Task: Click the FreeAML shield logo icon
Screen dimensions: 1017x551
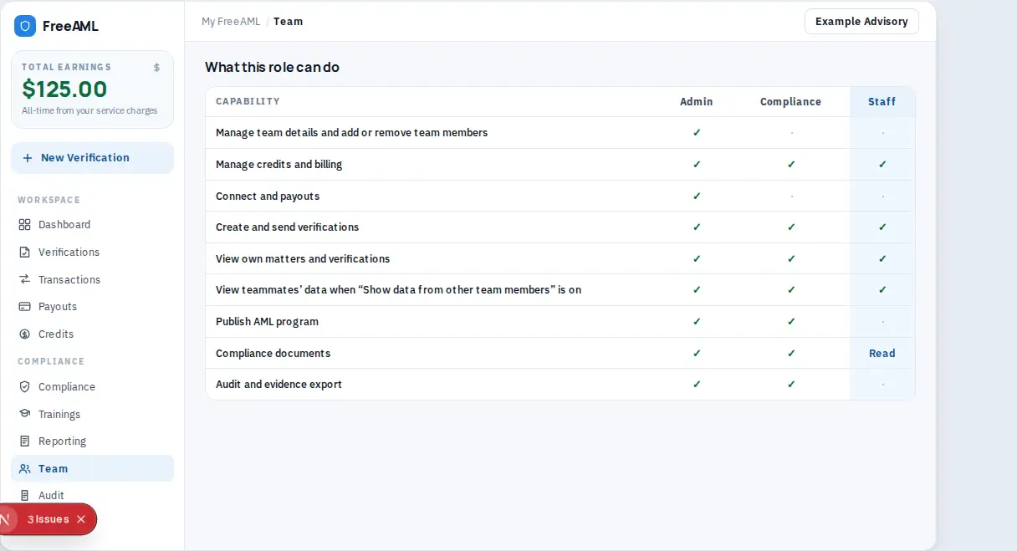Action: coord(25,26)
